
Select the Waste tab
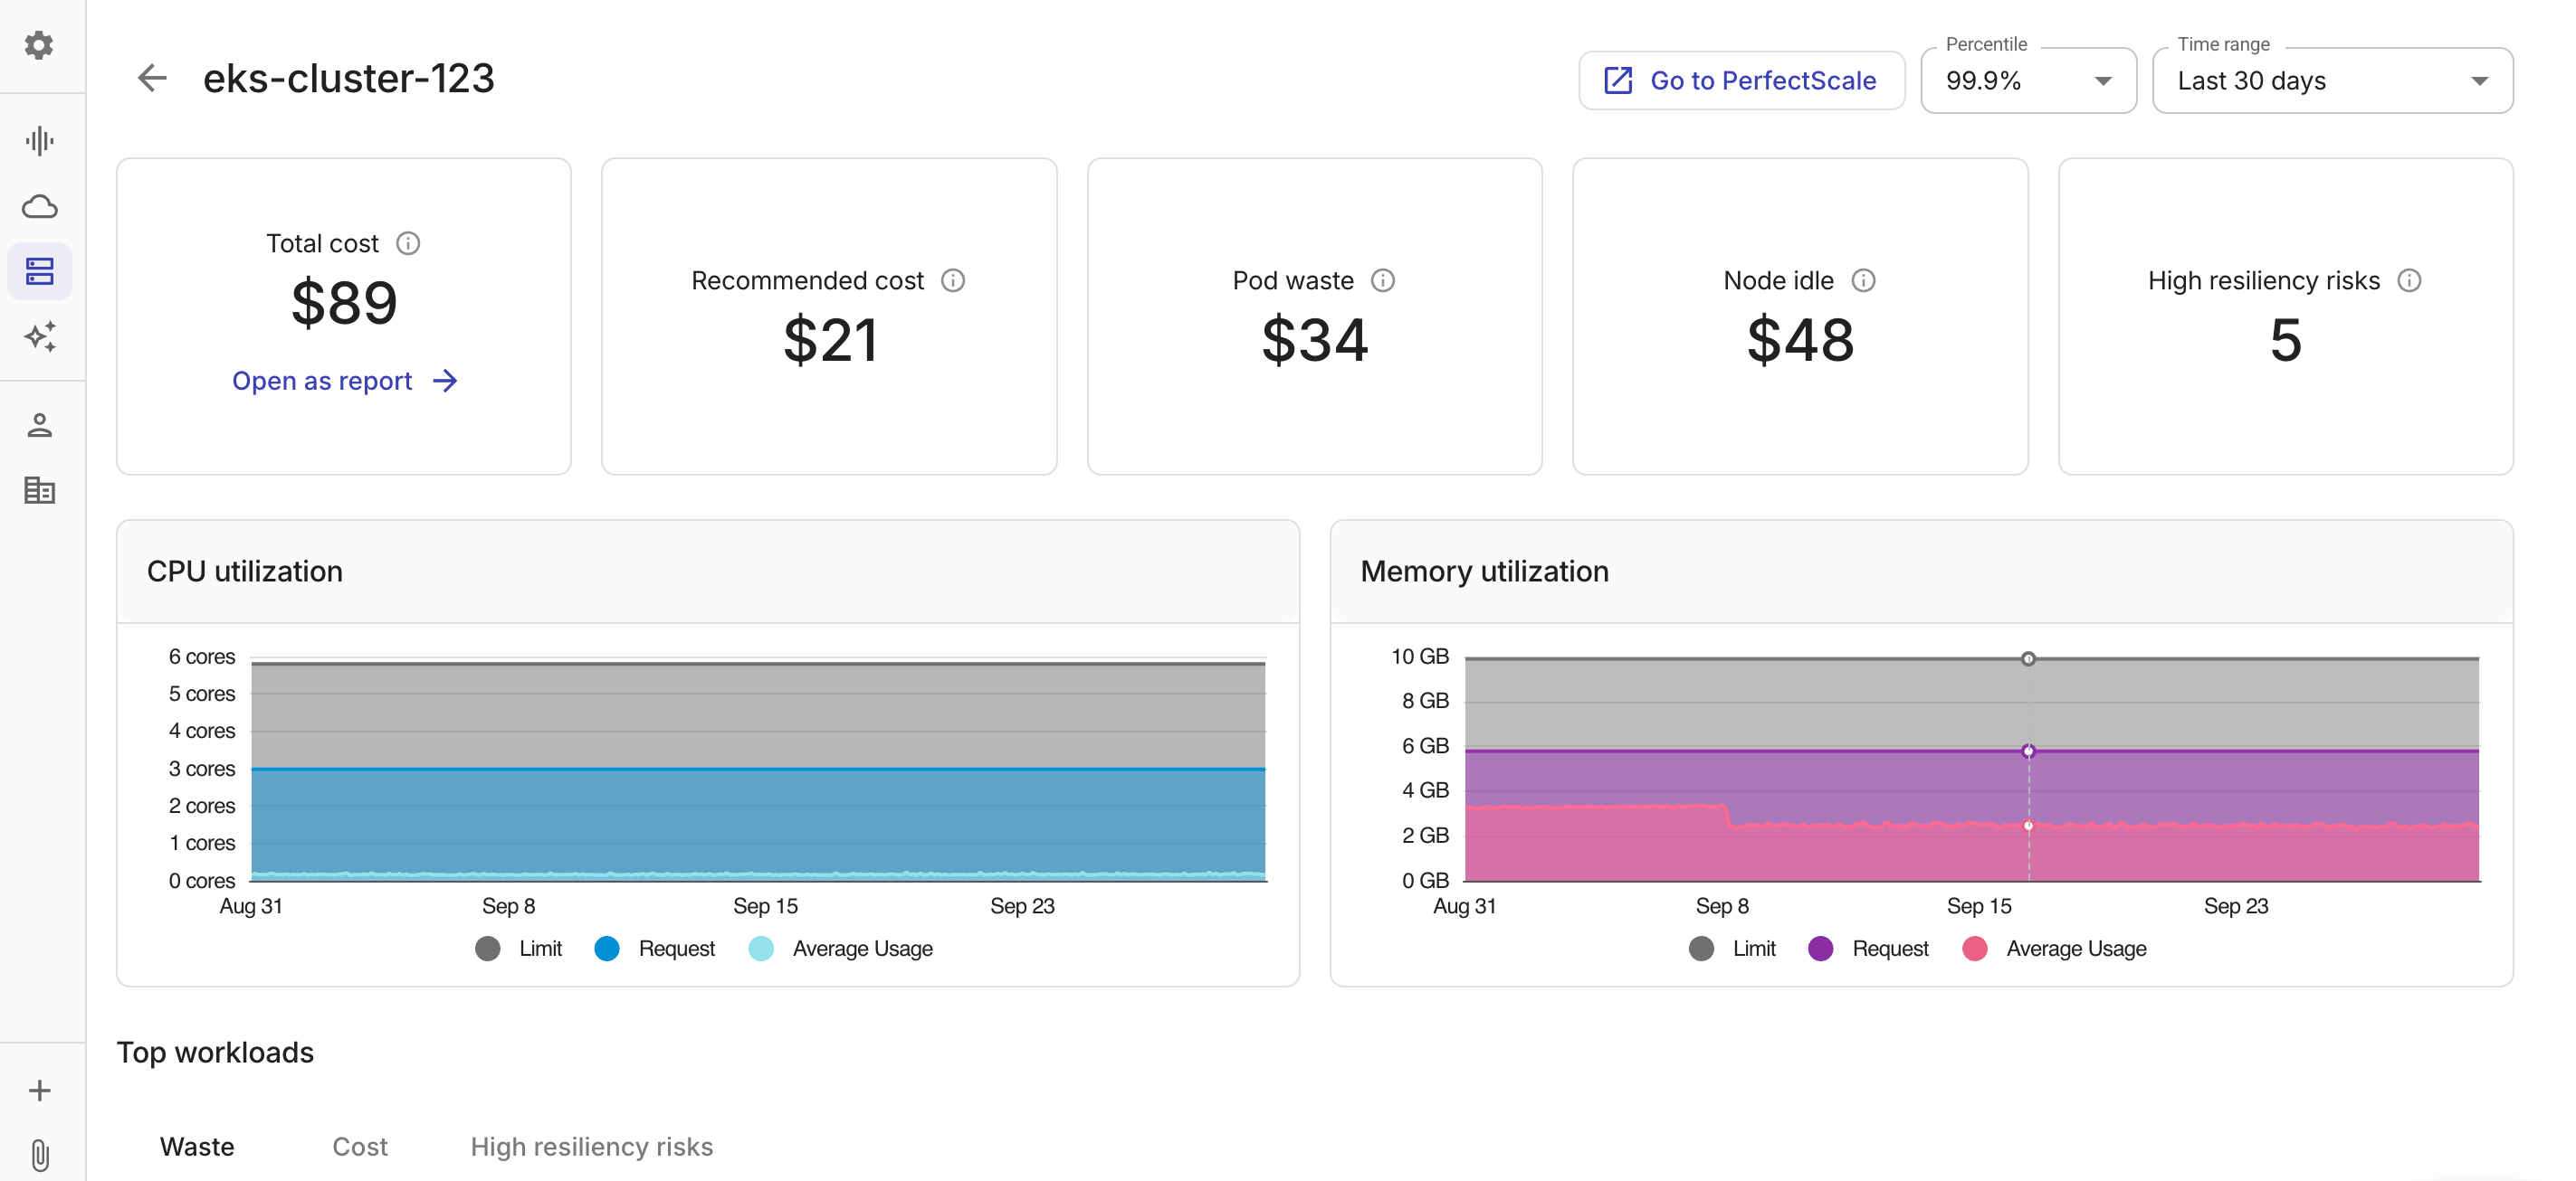click(197, 1146)
